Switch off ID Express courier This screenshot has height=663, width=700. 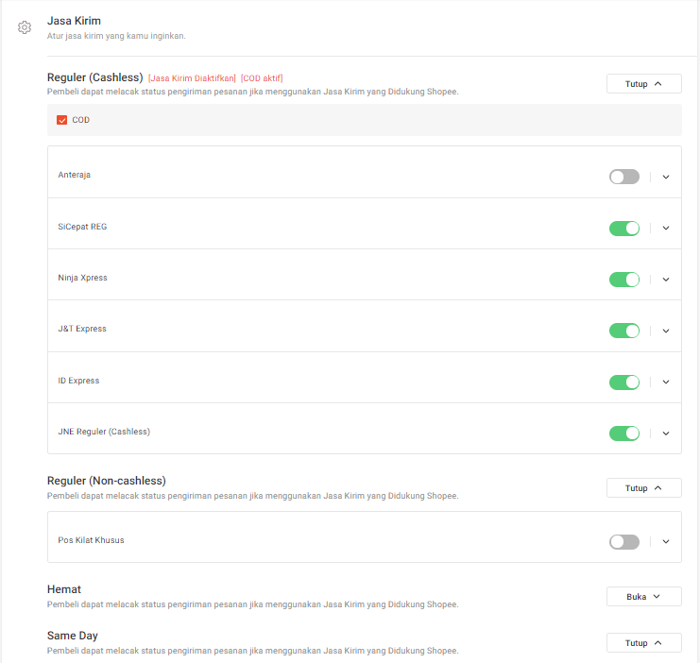coord(624,382)
